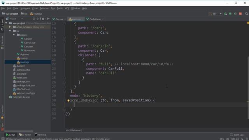Show intention actions lightbulb near scrollBehavior
The image size is (249, 140).
pyautogui.click(x=68, y=100)
